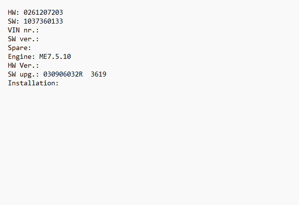Click the hardware number 0261207203

[43, 12]
